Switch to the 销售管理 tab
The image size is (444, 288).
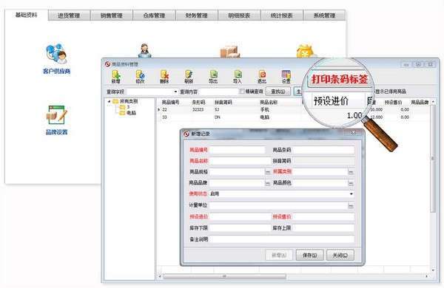111,16
